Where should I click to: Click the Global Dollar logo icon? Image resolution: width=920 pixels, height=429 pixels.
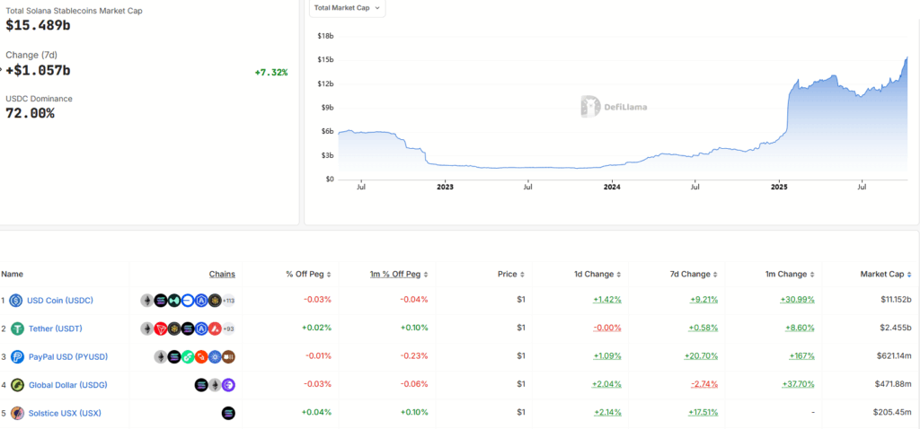point(16,385)
